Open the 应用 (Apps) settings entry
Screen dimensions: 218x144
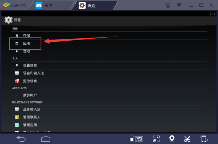pyautogui.click(x=109, y=43)
